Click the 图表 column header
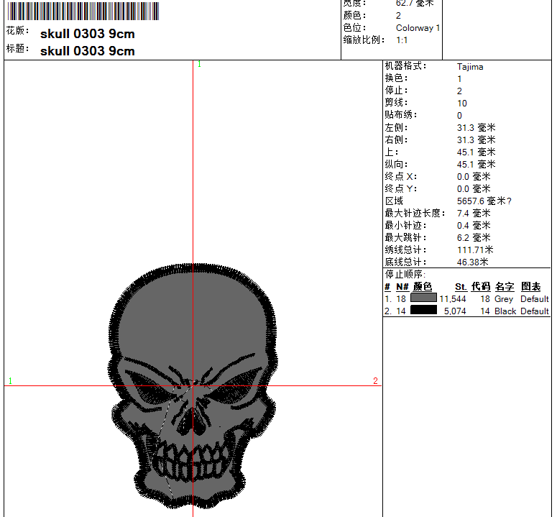The height and width of the screenshot is (517, 557). 531,287
